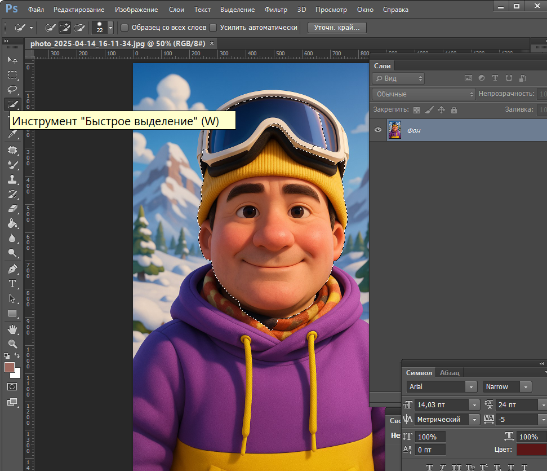Toggle lock image pixels brush icon
Viewport: 547px width, 471px height.
pos(429,110)
